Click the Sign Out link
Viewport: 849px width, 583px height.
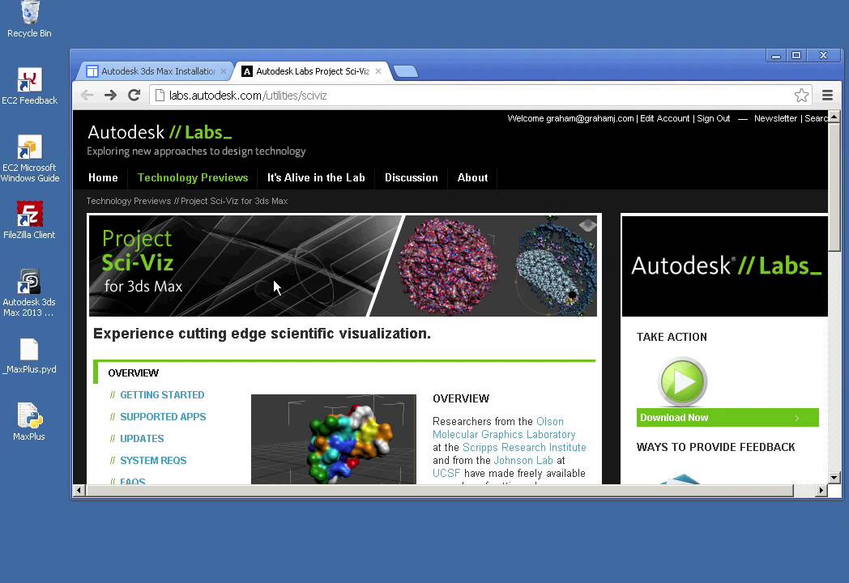[713, 118]
